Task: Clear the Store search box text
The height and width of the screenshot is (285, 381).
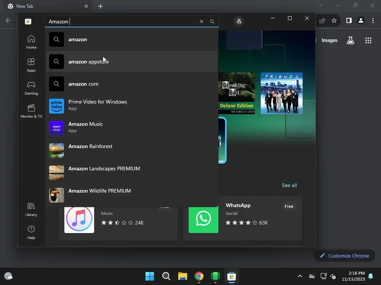Action: point(201,21)
